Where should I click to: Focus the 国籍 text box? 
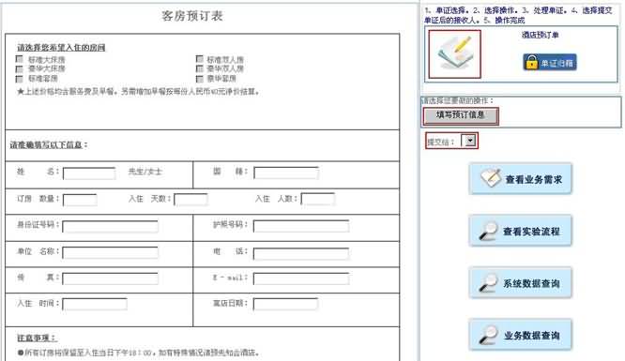coord(286,173)
